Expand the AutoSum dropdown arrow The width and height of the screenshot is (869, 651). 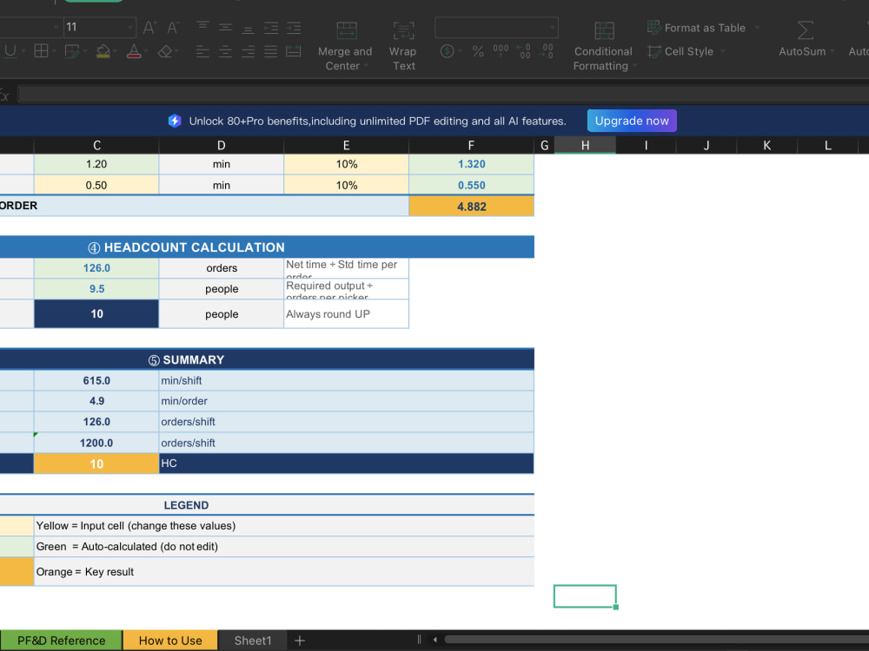[831, 51]
